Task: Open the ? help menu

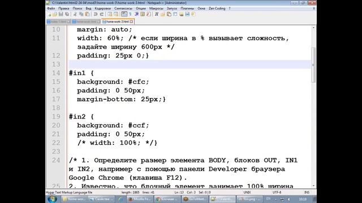Action: [230, 8]
